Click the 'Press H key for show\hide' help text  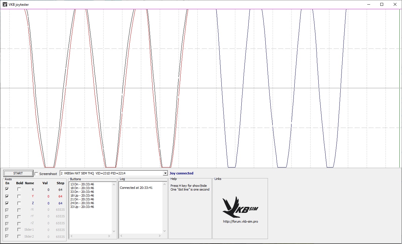click(189, 186)
